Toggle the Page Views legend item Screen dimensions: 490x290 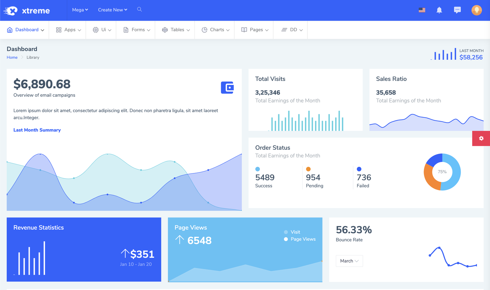coord(300,239)
